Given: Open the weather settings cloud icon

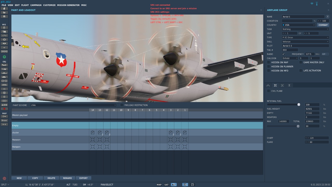Looking at the screenshot, I should point(4,31).
